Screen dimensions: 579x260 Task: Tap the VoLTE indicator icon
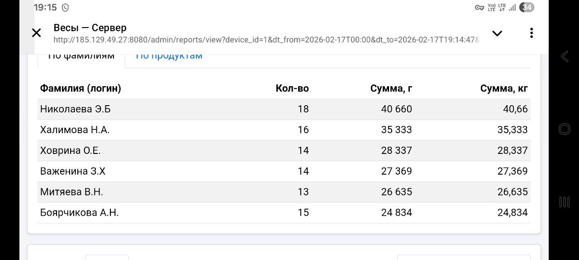coord(491,7)
